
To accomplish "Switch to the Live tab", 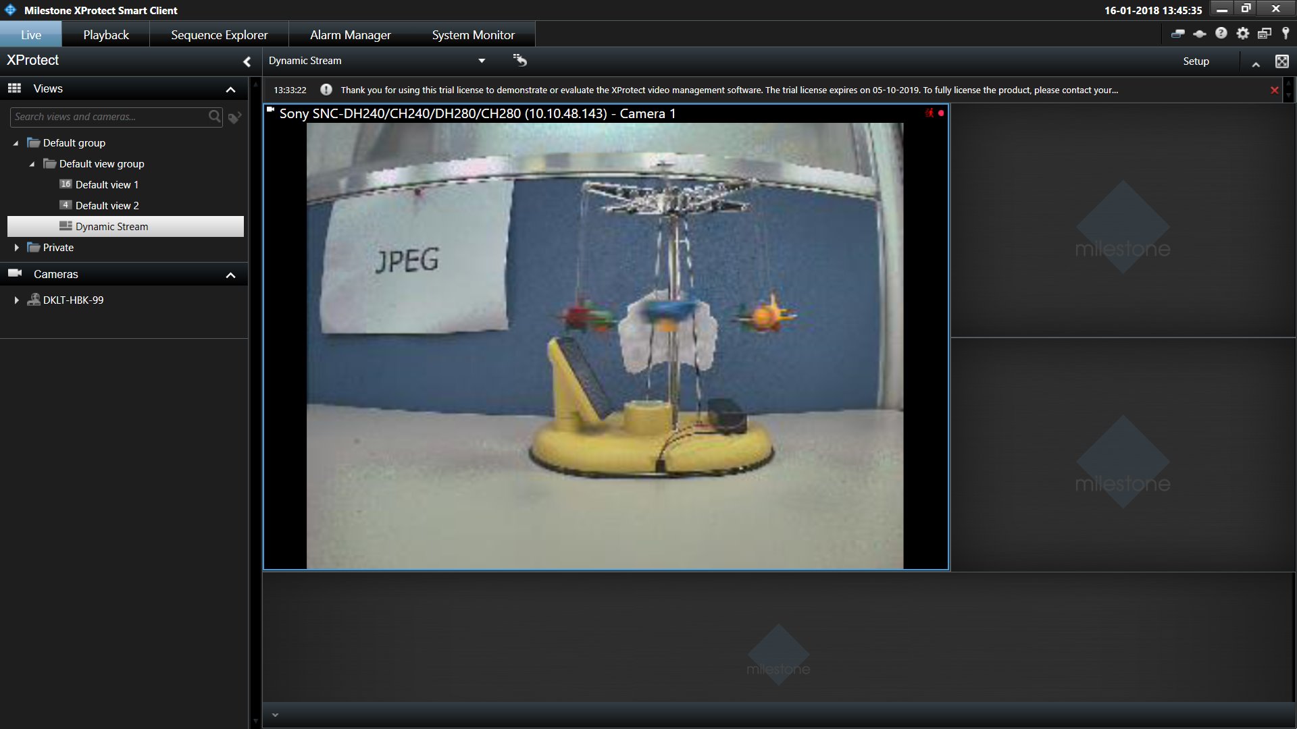I will point(31,34).
